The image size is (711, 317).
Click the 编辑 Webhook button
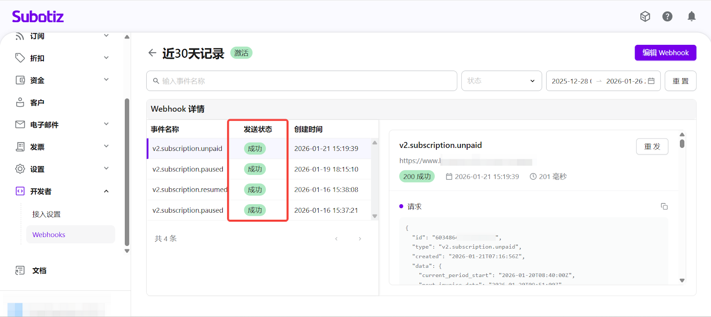click(665, 53)
